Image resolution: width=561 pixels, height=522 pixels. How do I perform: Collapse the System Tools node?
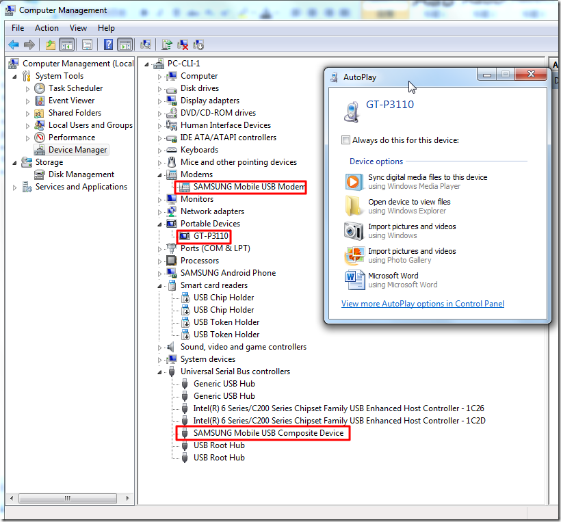coord(14,77)
